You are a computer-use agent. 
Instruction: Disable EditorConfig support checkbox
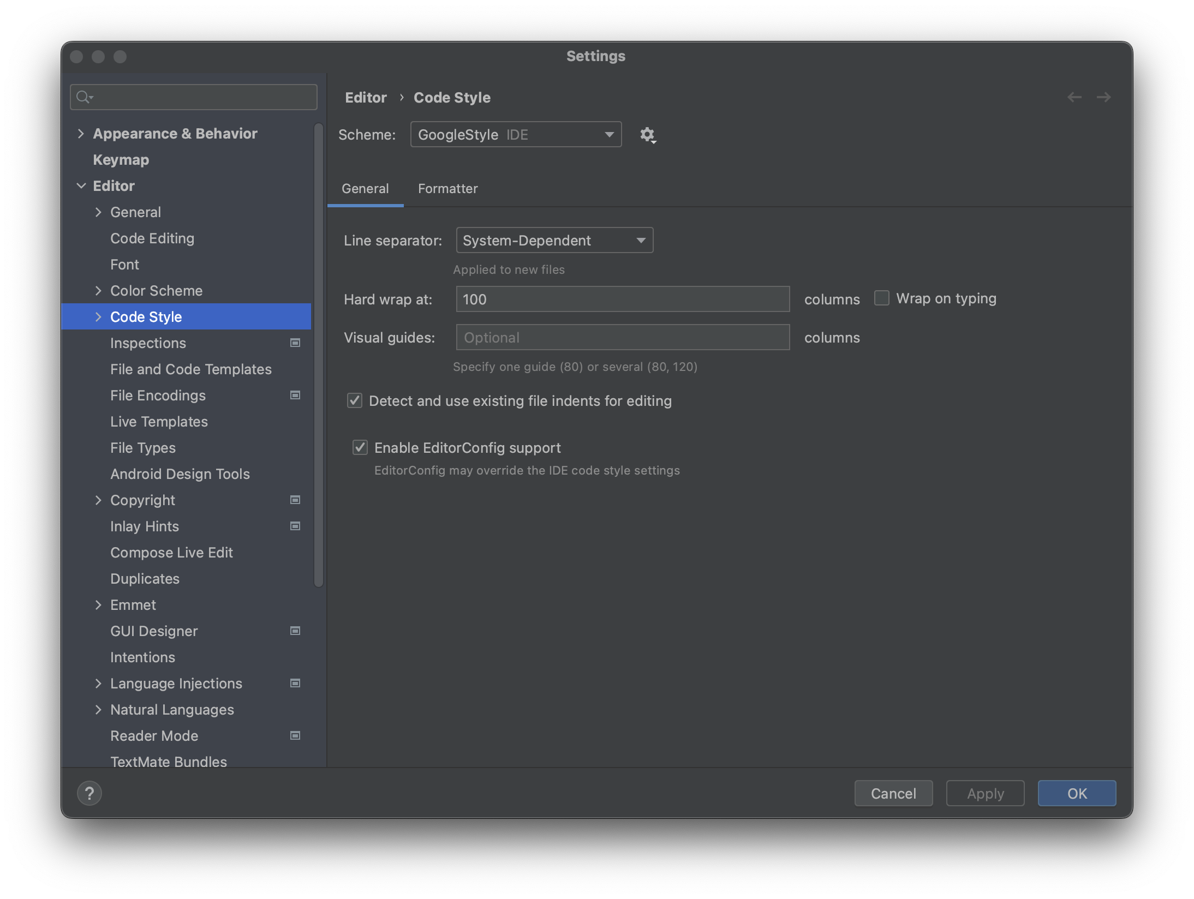[x=360, y=447]
